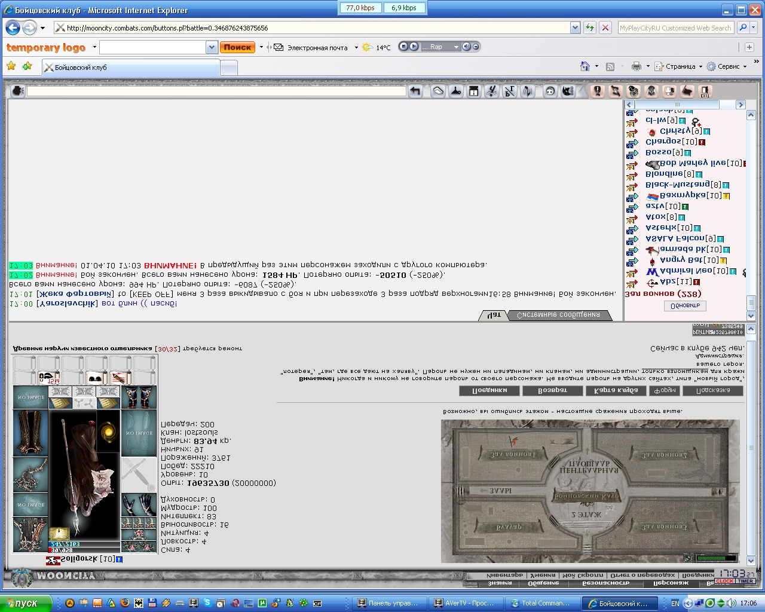Click the IE Refresh button

[x=590, y=27]
